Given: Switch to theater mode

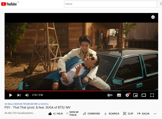Looking at the screenshot, I should pos(144,95).
